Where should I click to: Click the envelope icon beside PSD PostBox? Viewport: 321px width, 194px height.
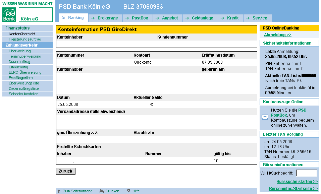(265, 117)
